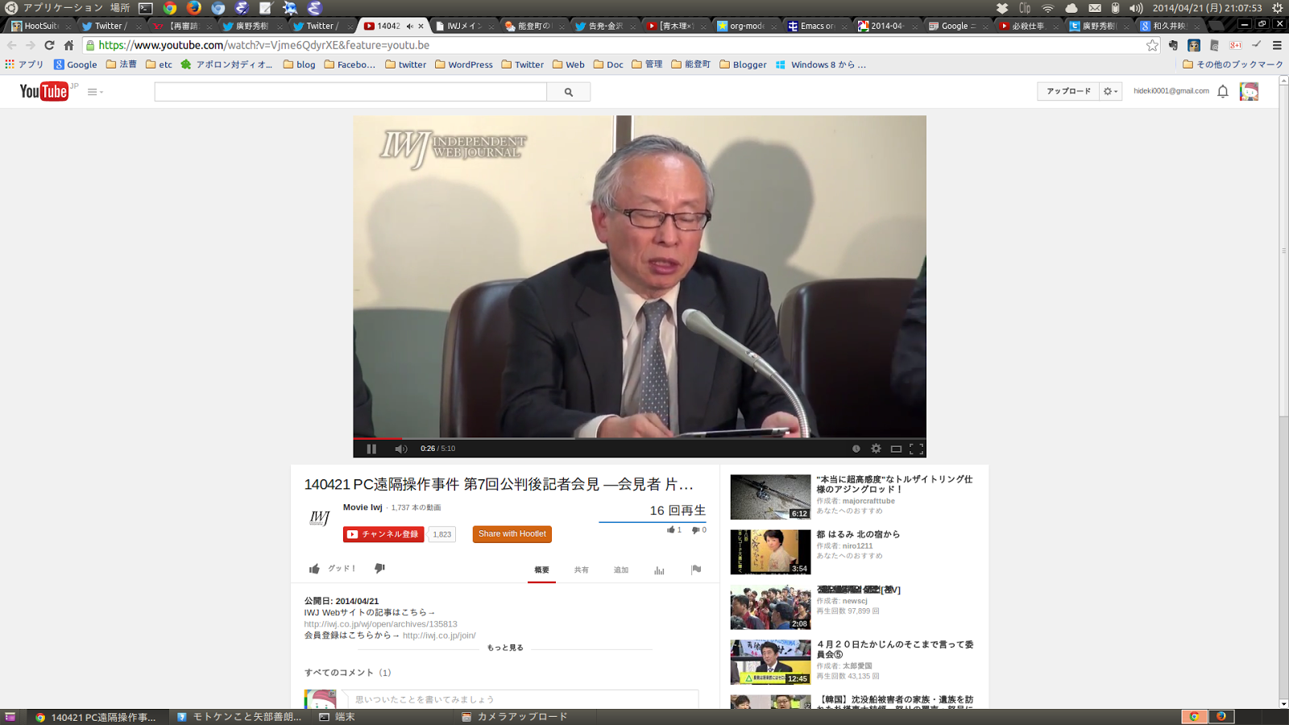Expand the WordPress bookmark folder
The image size is (1289, 725).
(x=464, y=64)
